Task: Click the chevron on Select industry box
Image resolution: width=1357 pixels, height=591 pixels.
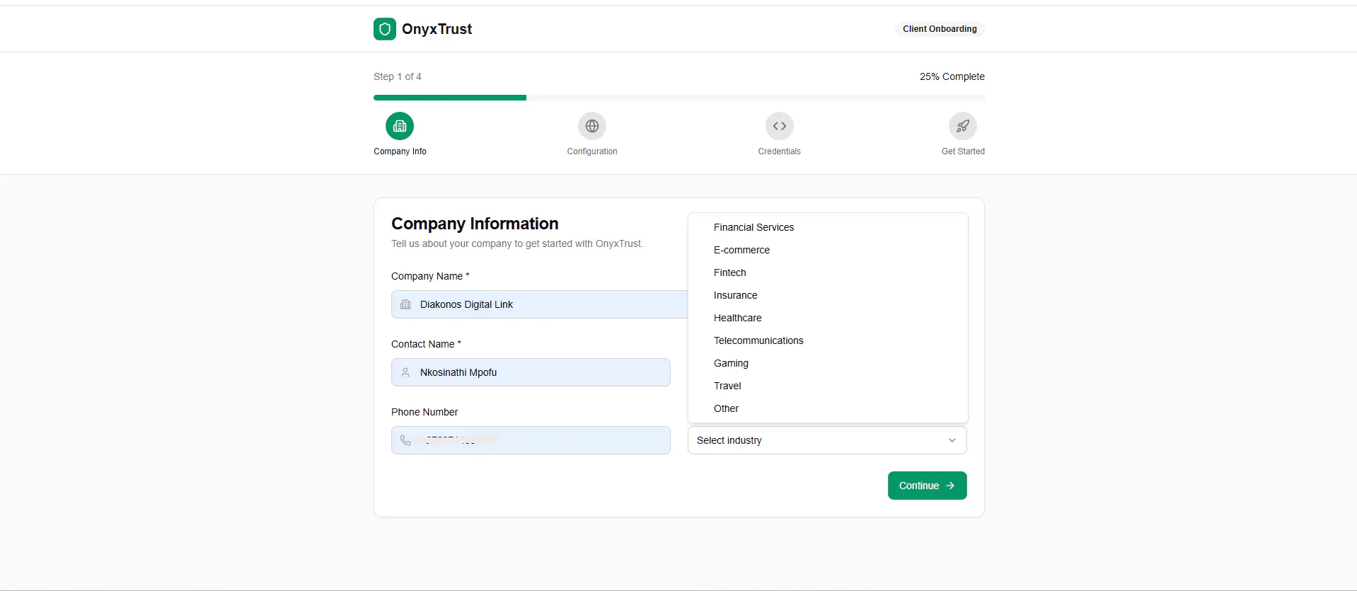Action: [952, 440]
